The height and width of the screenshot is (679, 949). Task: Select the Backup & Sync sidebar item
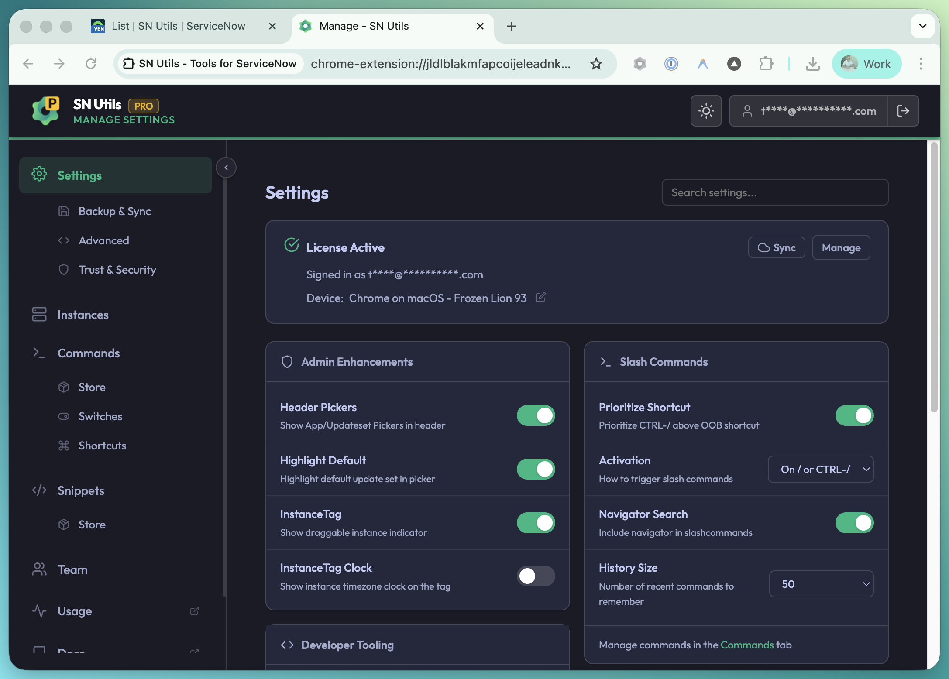[114, 211]
